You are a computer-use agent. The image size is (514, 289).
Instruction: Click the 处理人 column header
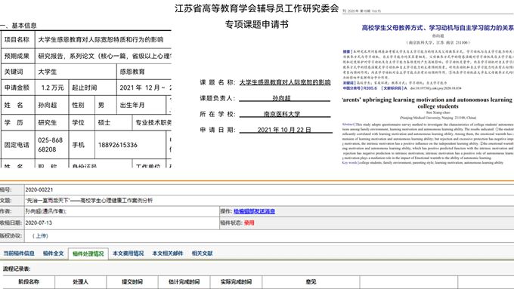tap(81, 281)
